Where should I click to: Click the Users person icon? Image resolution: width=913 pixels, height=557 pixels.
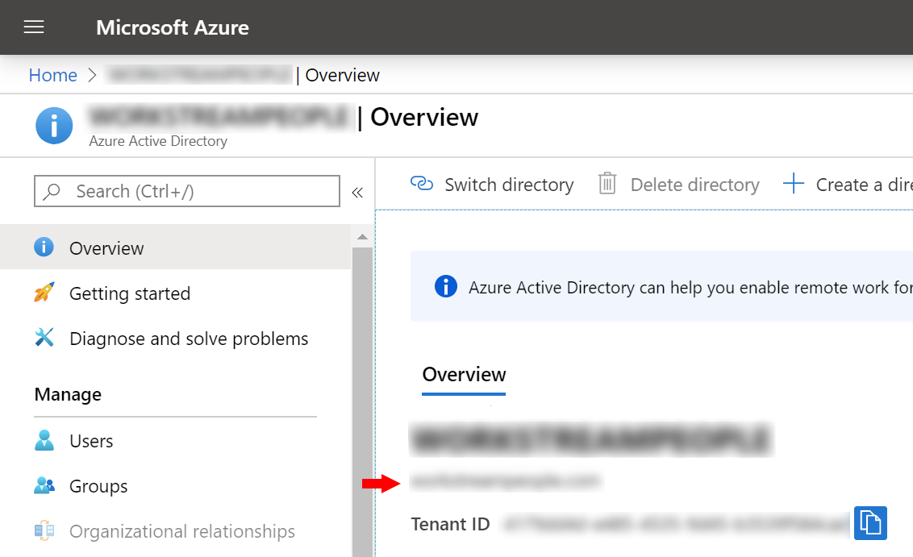pyautogui.click(x=44, y=440)
